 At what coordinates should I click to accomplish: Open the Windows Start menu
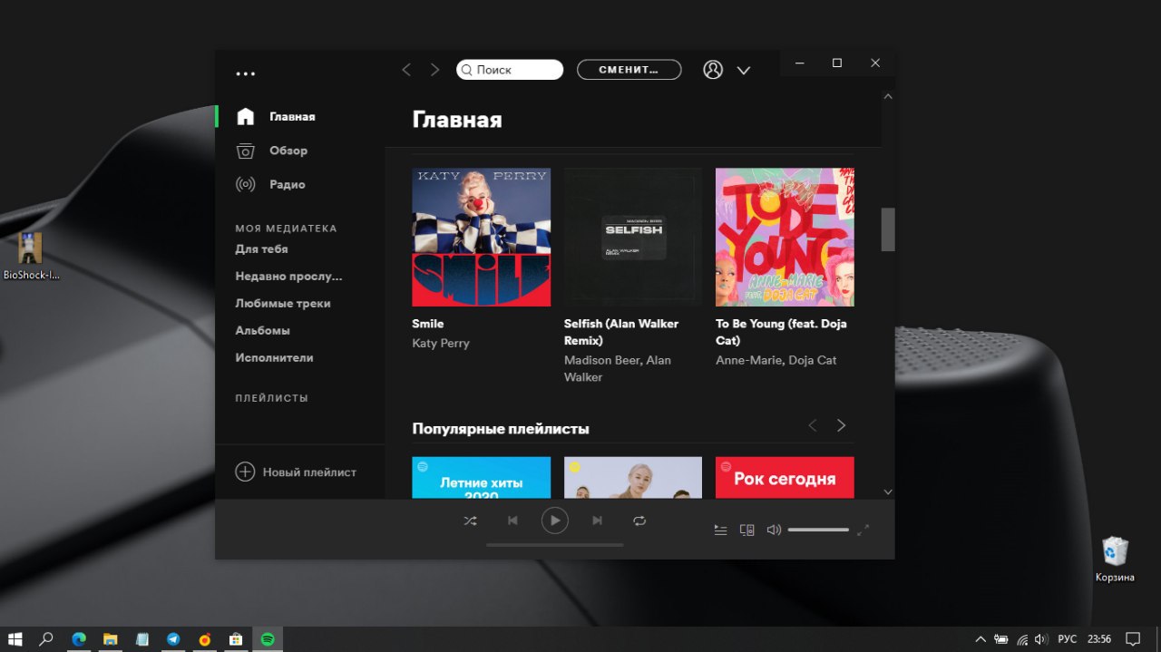[x=15, y=638]
